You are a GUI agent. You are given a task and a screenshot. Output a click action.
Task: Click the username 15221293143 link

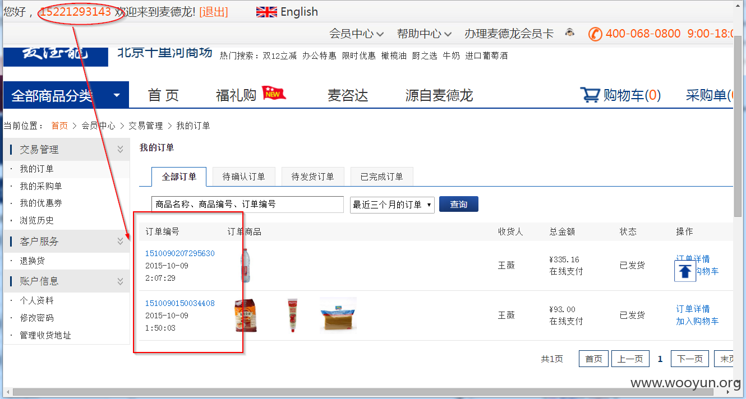pyautogui.click(x=75, y=12)
